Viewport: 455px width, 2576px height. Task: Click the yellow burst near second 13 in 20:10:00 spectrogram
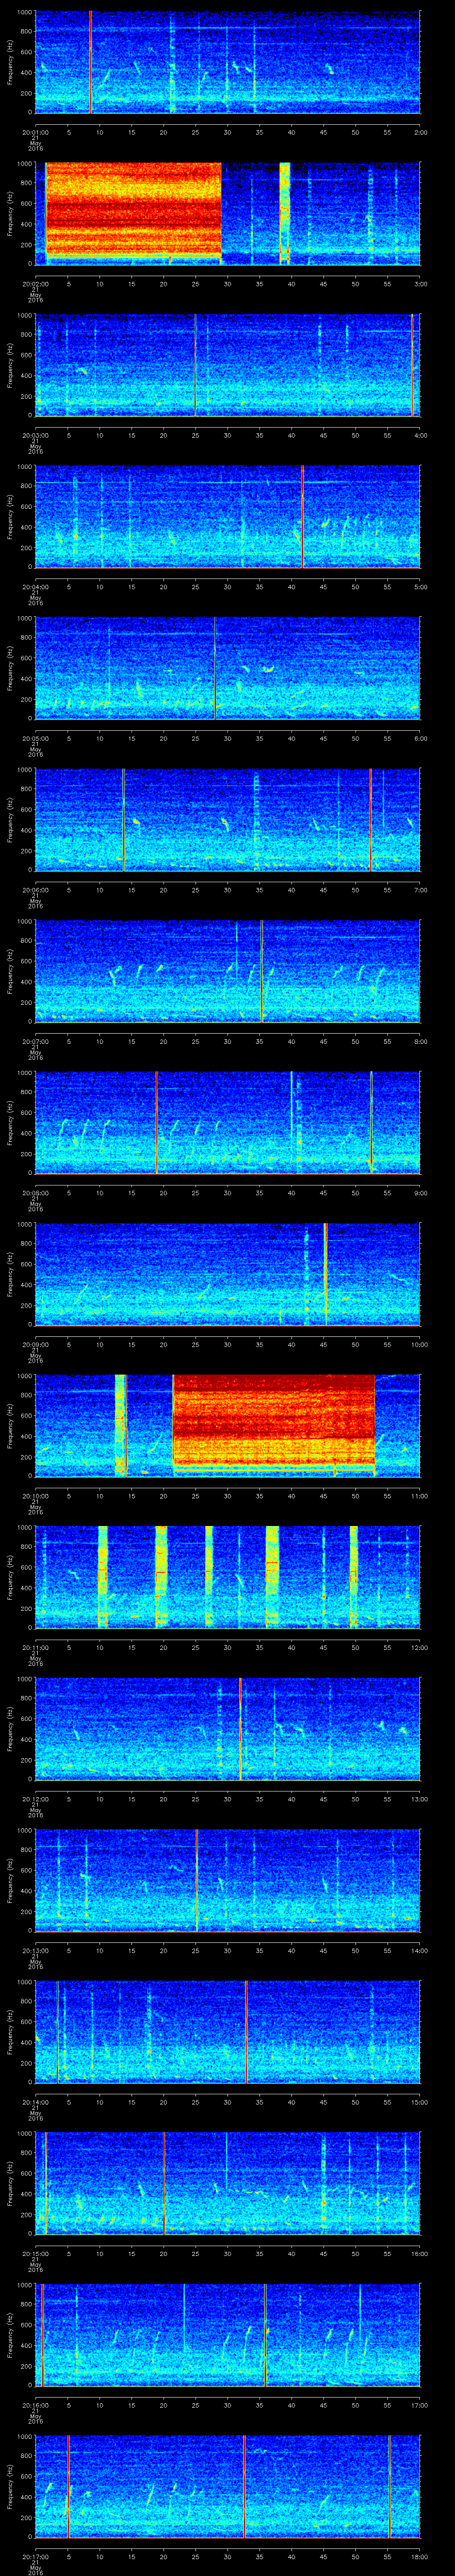(x=121, y=1425)
